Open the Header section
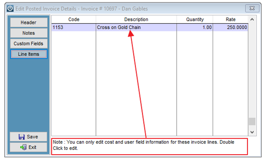This screenshot has height=163, width=266. (29, 22)
